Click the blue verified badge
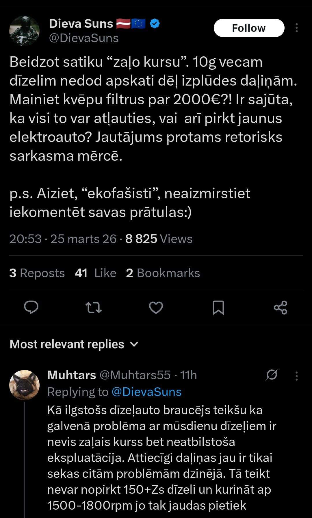The width and height of the screenshot is (312, 518). (x=155, y=24)
